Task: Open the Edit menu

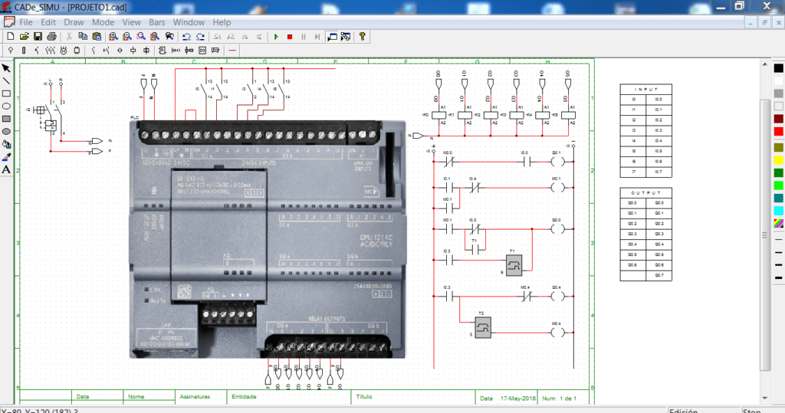Action: click(48, 22)
